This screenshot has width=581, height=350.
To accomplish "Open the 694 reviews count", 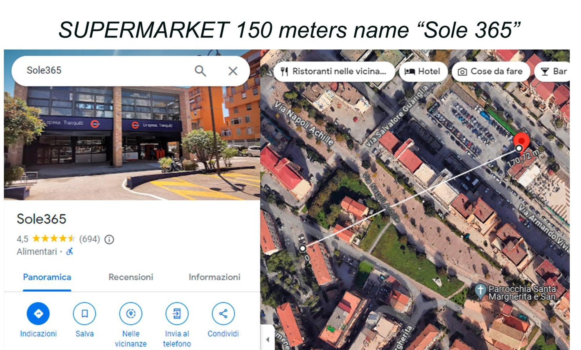I will (x=89, y=239).
